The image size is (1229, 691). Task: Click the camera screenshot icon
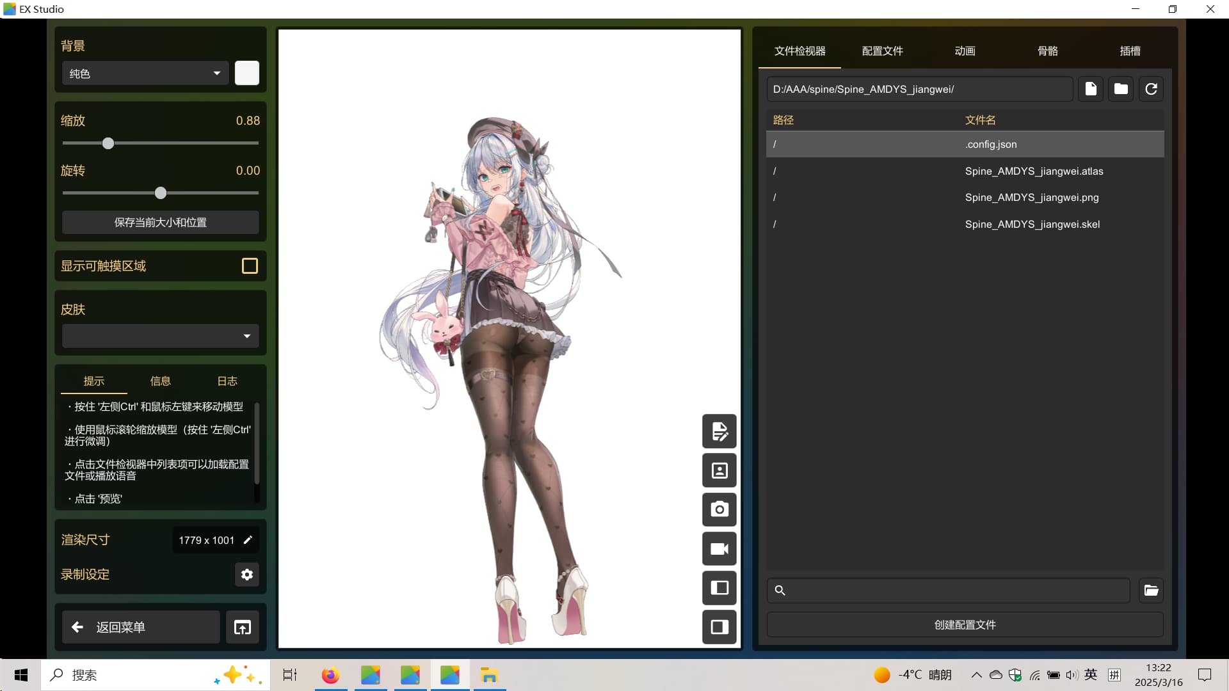coord(719,509)
